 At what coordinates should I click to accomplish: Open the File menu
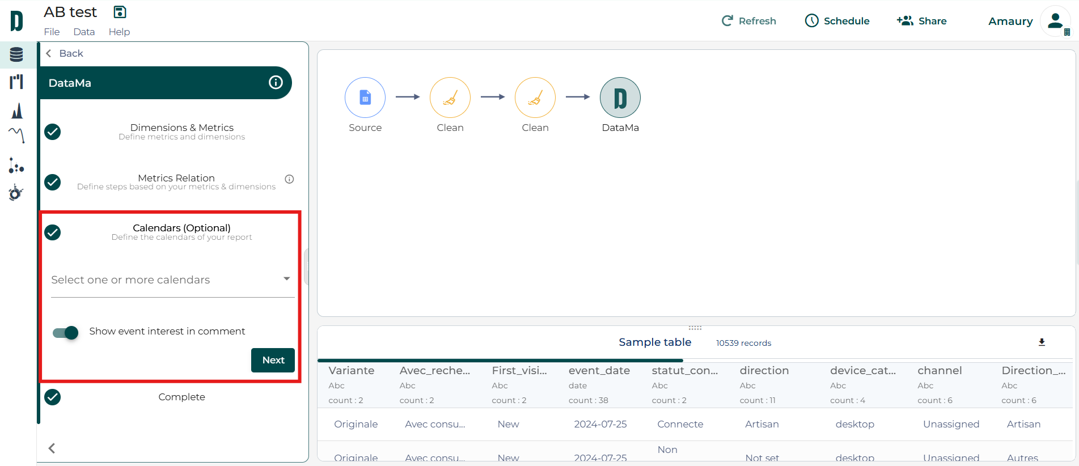(x=52, y=32)
